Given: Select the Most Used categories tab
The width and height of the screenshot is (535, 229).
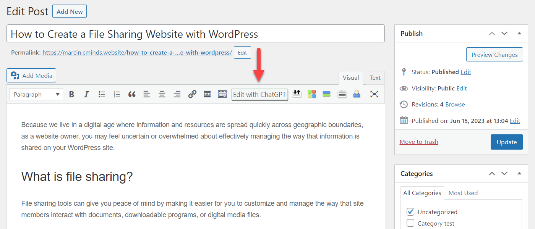Looking at the screenshot, I should click(463, 193).
